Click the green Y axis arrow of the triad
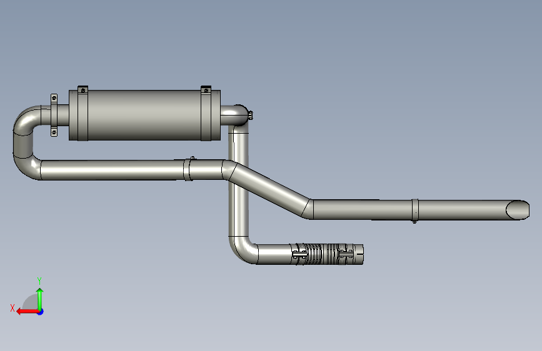 tap(40, 300)
